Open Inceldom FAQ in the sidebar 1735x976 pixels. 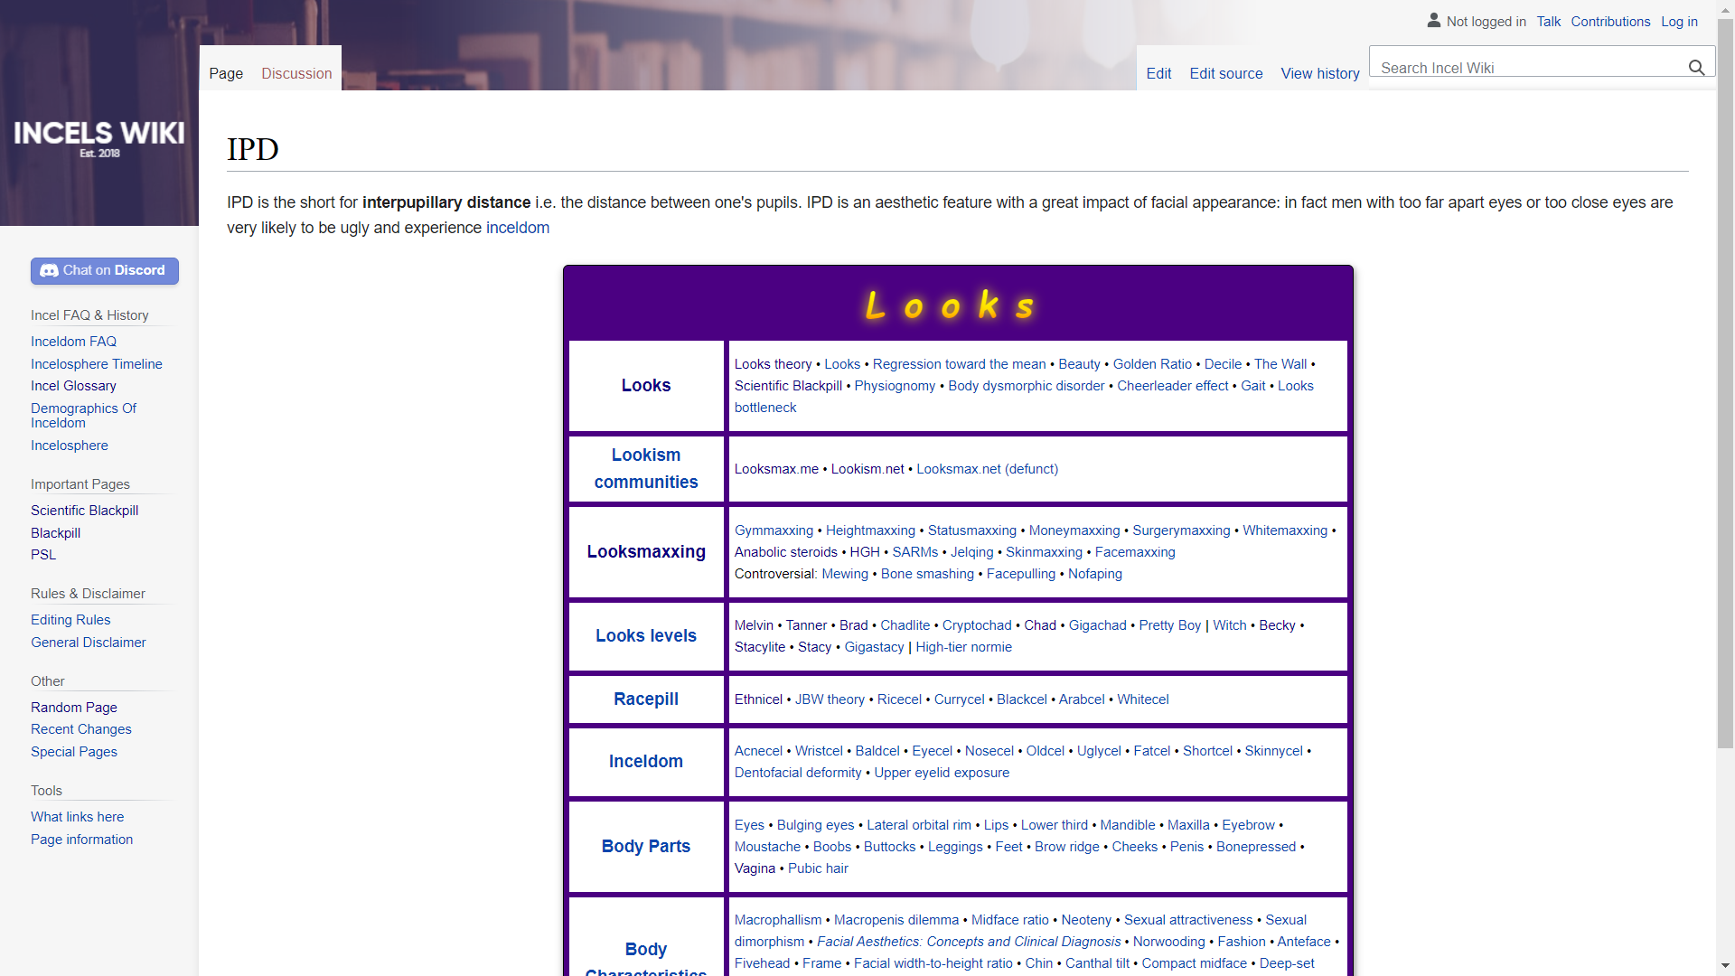73,342
